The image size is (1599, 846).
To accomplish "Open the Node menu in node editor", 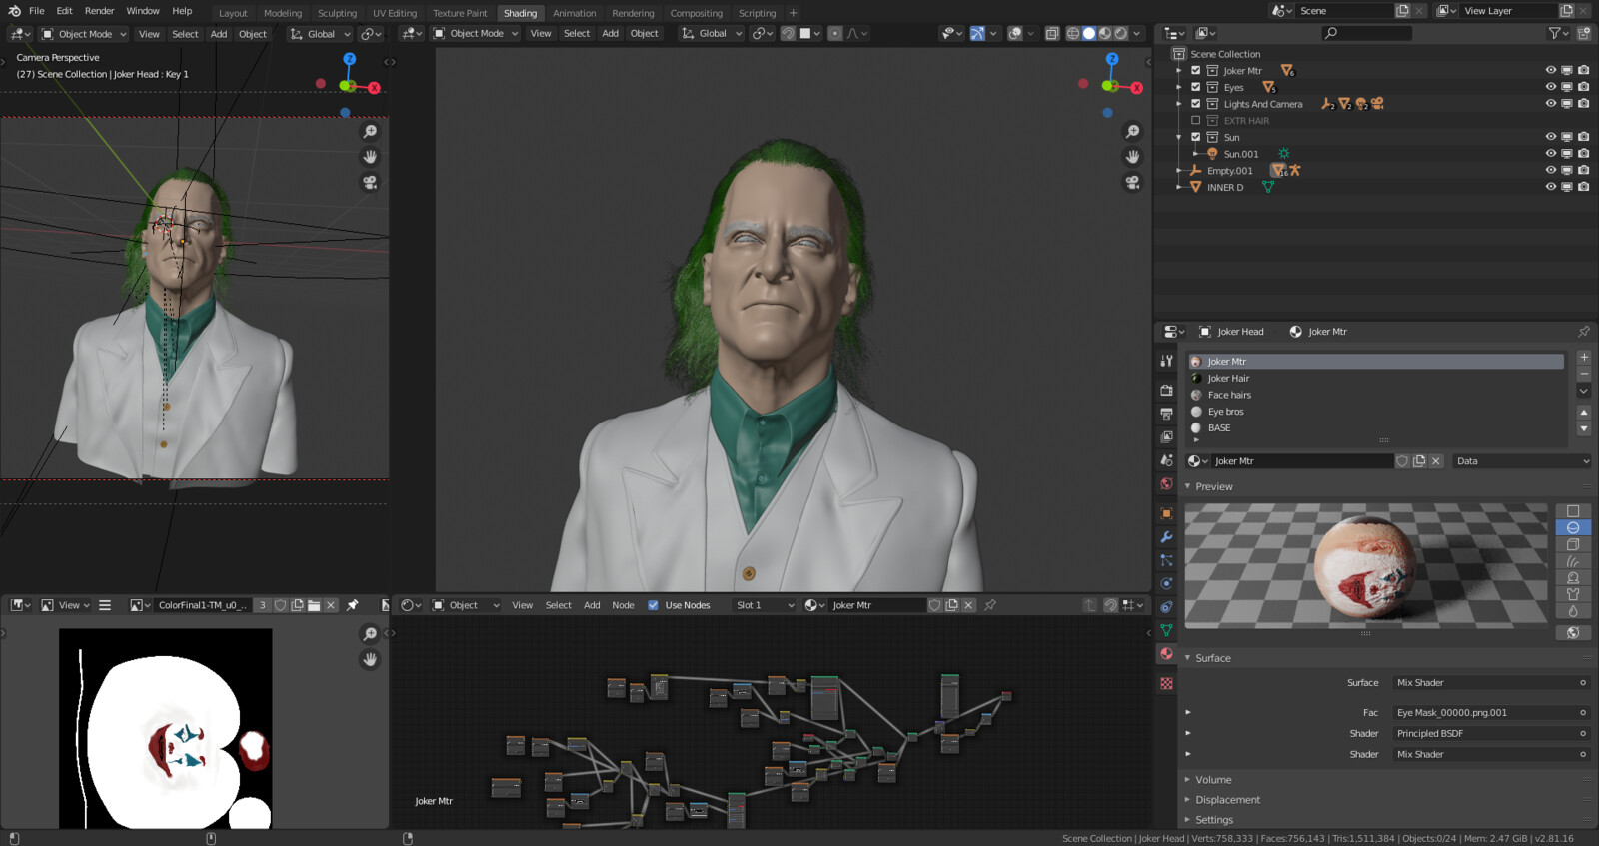I will click(623, 605).
